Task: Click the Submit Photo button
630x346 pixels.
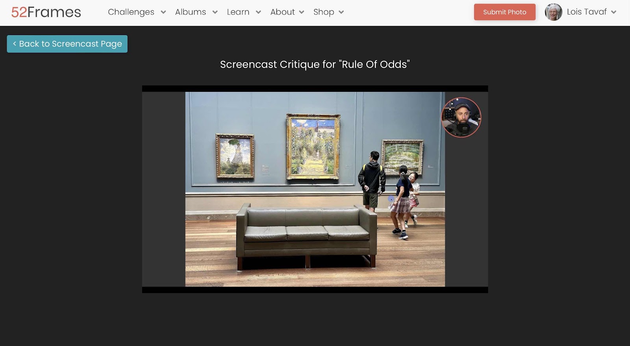Action: 505,12
